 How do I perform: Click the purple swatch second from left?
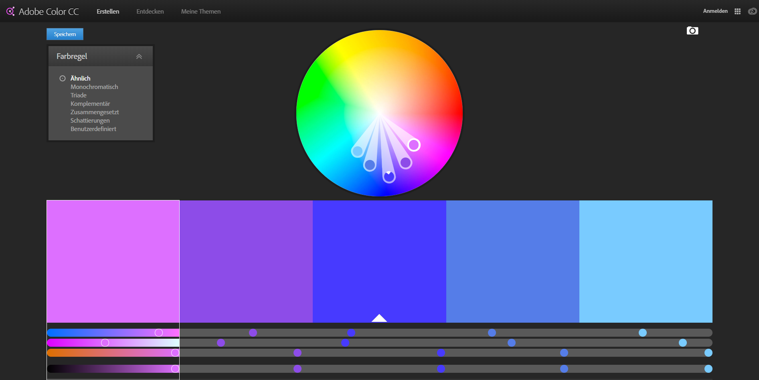[246, 261]
